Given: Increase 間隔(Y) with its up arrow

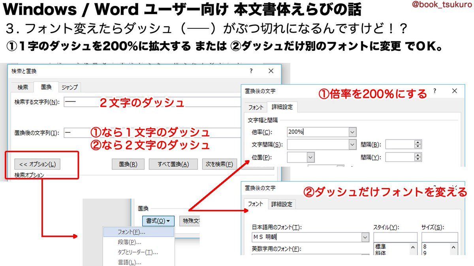Looking at the screenshot, I should (418, 155).
